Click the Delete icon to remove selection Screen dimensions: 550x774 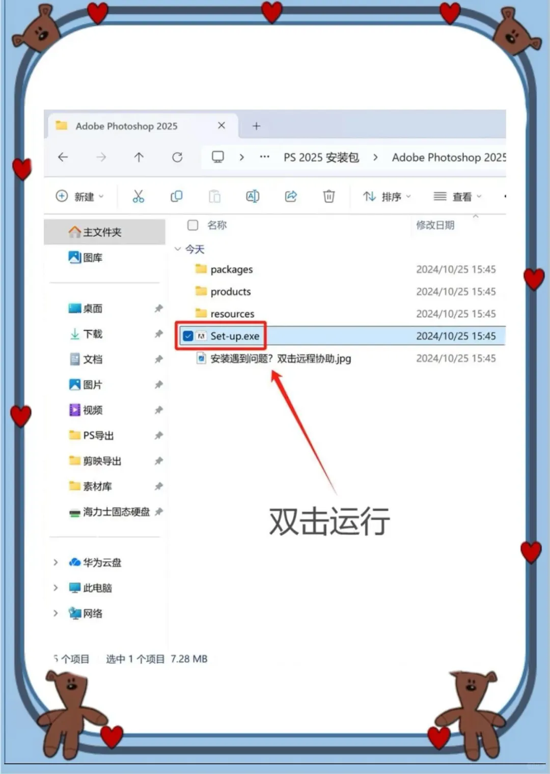pyautogui.click(x=328, y=196)
